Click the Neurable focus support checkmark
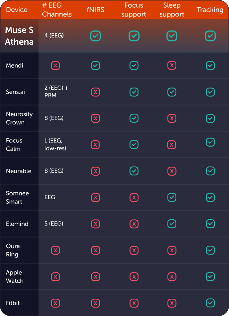The image size is (229, 316). point(134,171)
